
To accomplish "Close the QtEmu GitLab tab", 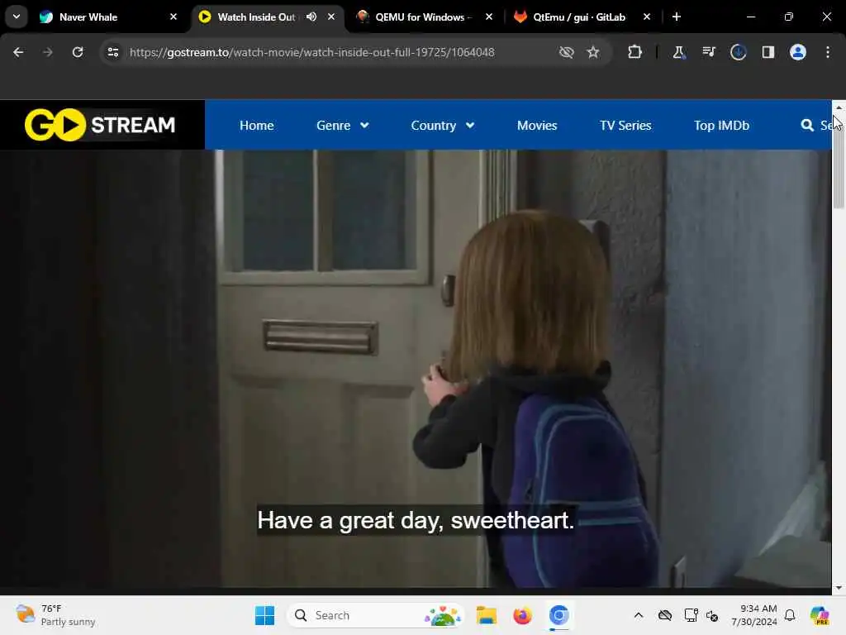I will coord(647,17).
